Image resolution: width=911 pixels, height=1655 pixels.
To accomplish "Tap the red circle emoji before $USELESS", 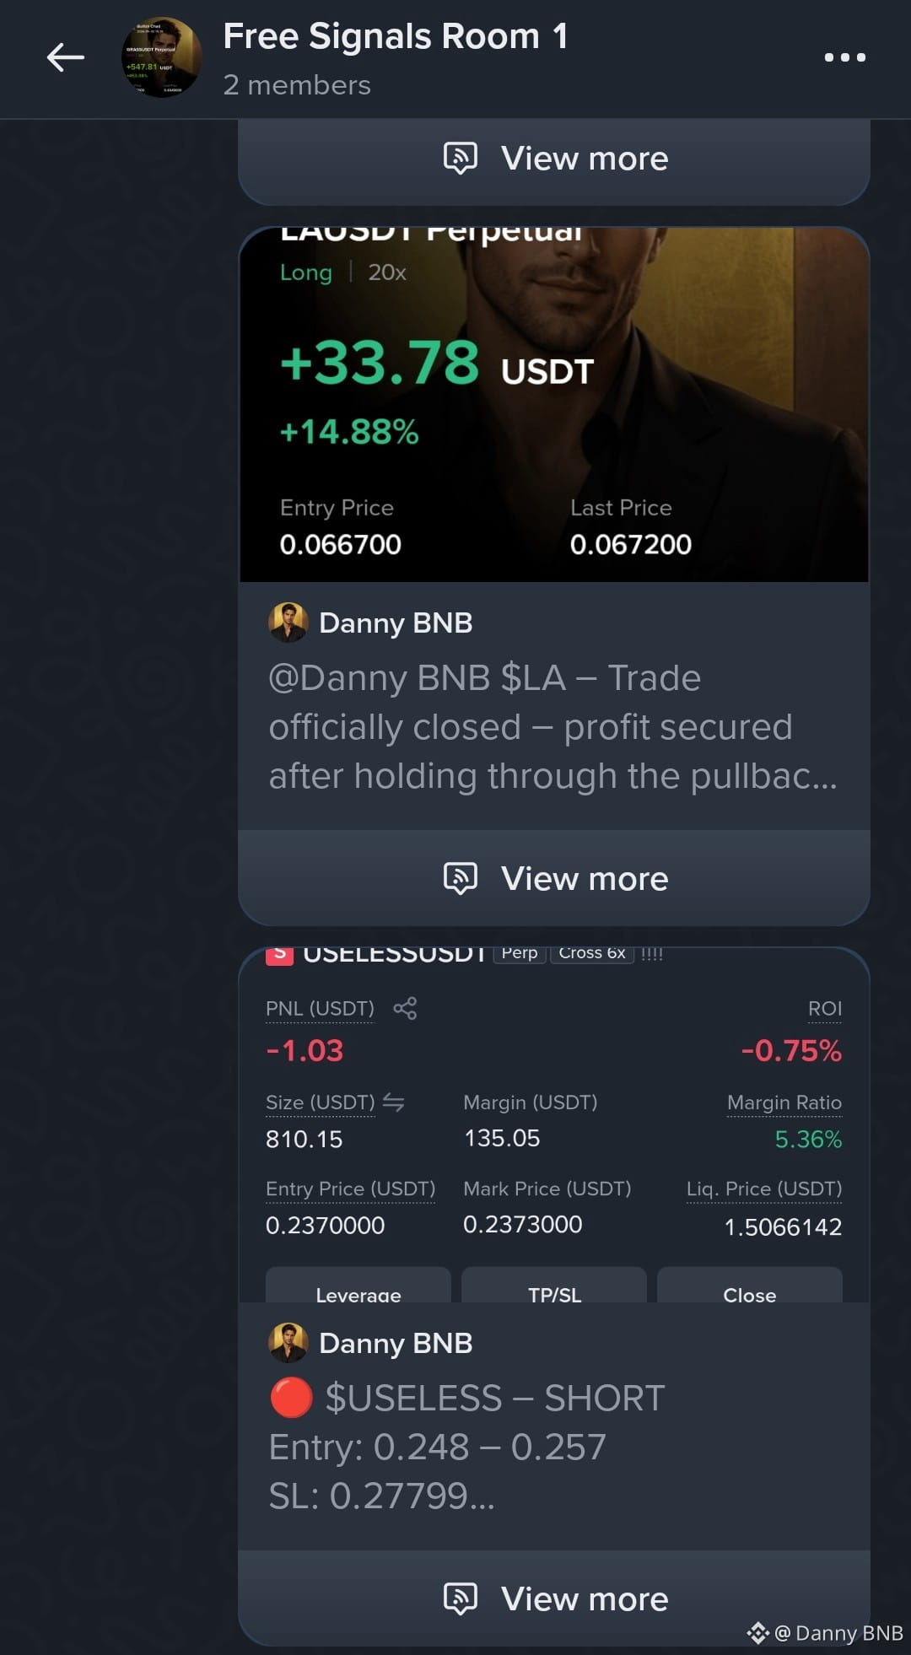I will pos(291,1398).
